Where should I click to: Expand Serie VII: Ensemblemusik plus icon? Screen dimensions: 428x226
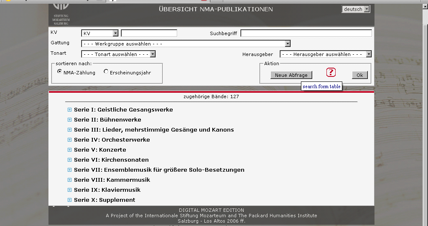pyautogui.click(x=70, y=170)
